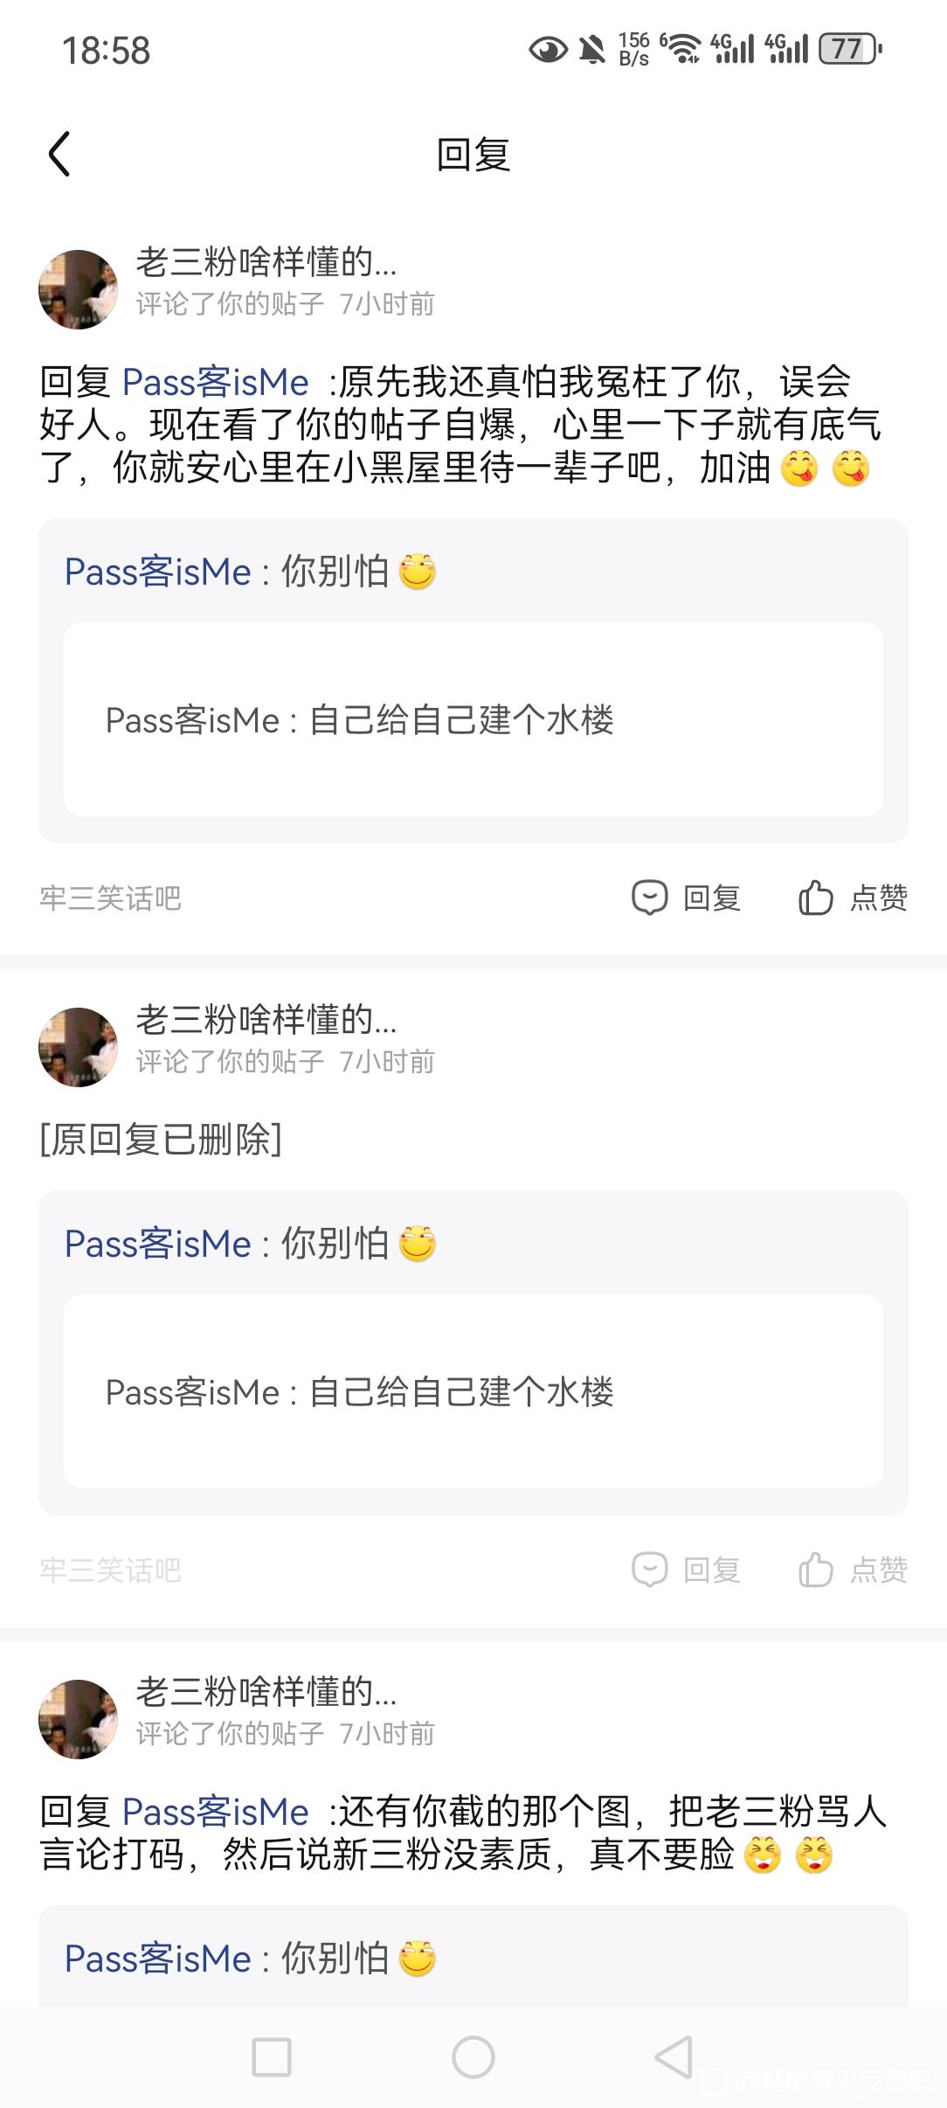The width and height of the screenshot is (947, 2108).
Task: Tap reply bubble icon on first comment
Action: pos(650,898)
